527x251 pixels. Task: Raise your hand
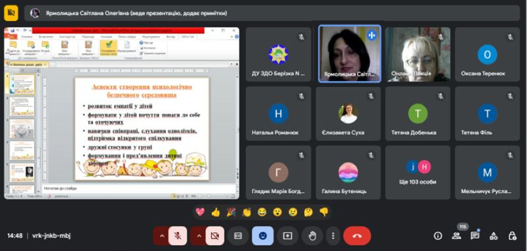click(312, 236)
